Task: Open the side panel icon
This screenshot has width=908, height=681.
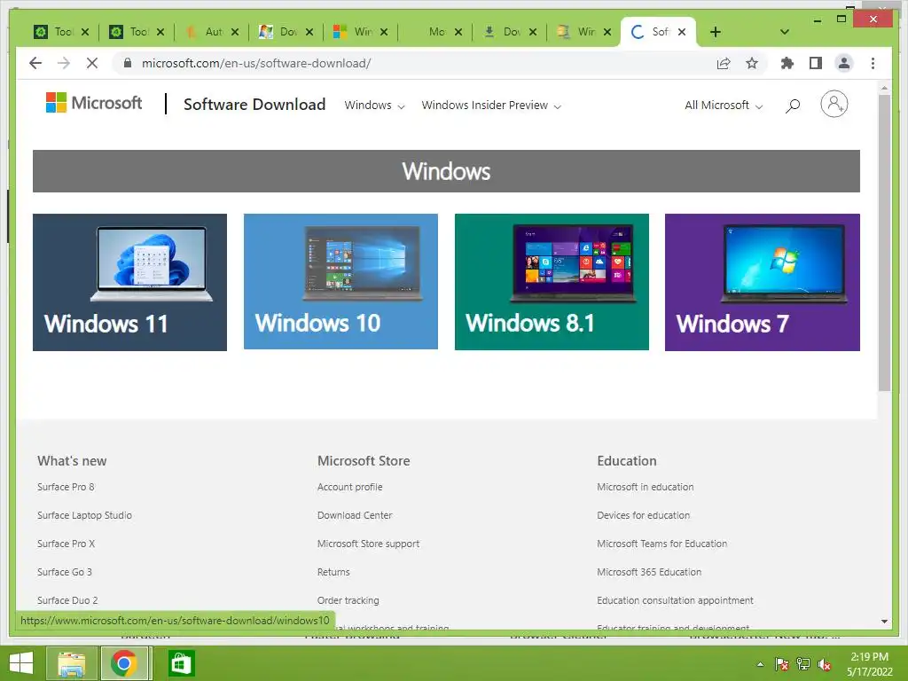Action: [816, 63]
